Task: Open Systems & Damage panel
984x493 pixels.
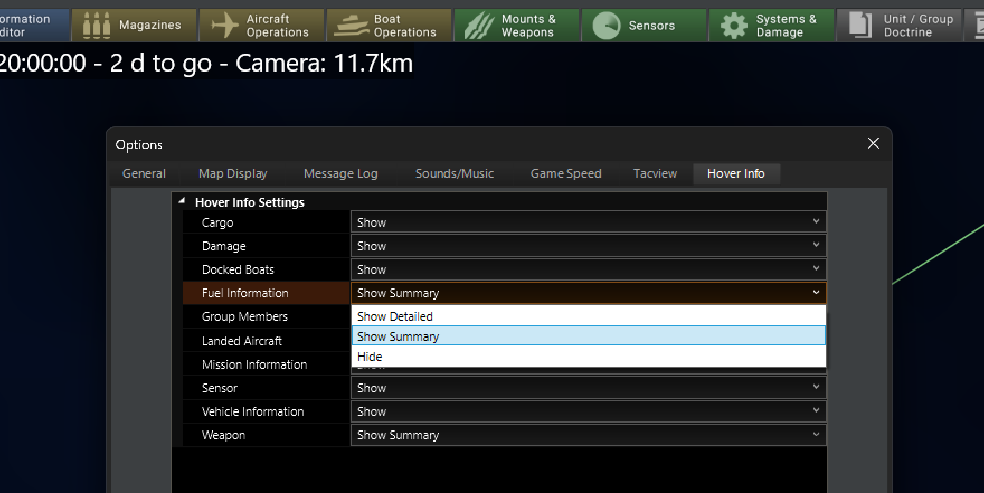Action: (772, 25)
